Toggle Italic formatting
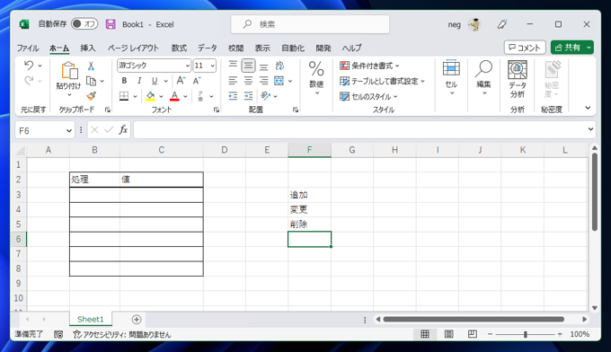This screenshot has width=611, height=352. [139, 81]
